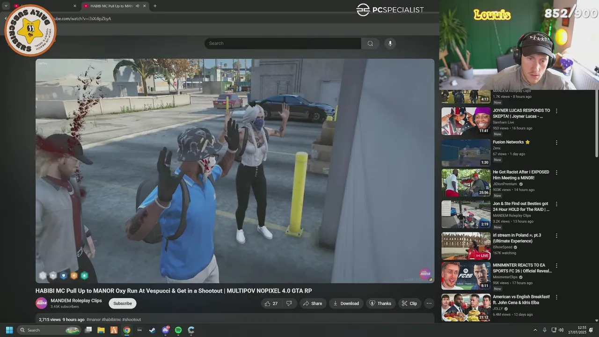Open the #shootout hashtag link
Screen dimensions: 599x337
tap(131, 320)
